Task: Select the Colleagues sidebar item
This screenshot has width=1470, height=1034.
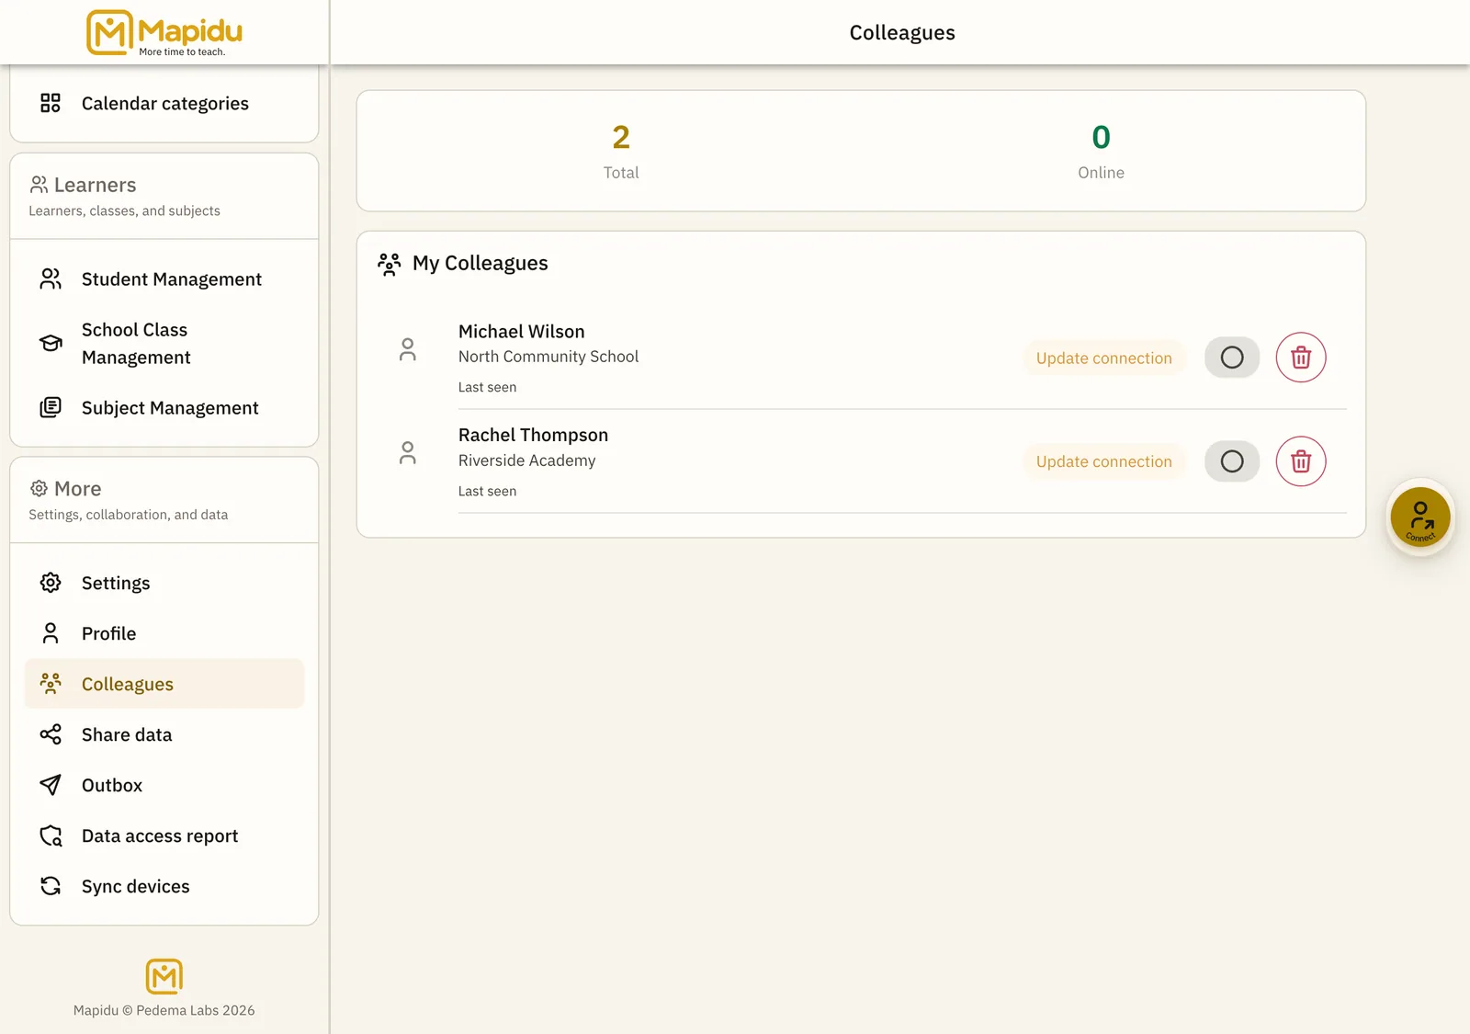Action: [x=164, y=684]
